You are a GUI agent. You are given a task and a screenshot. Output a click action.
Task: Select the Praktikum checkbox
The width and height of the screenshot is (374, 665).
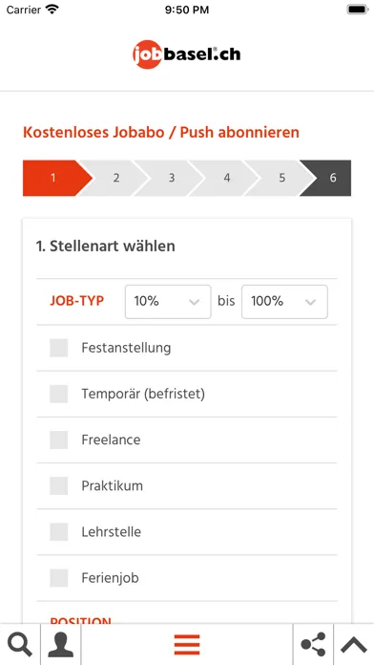(58, 485)
